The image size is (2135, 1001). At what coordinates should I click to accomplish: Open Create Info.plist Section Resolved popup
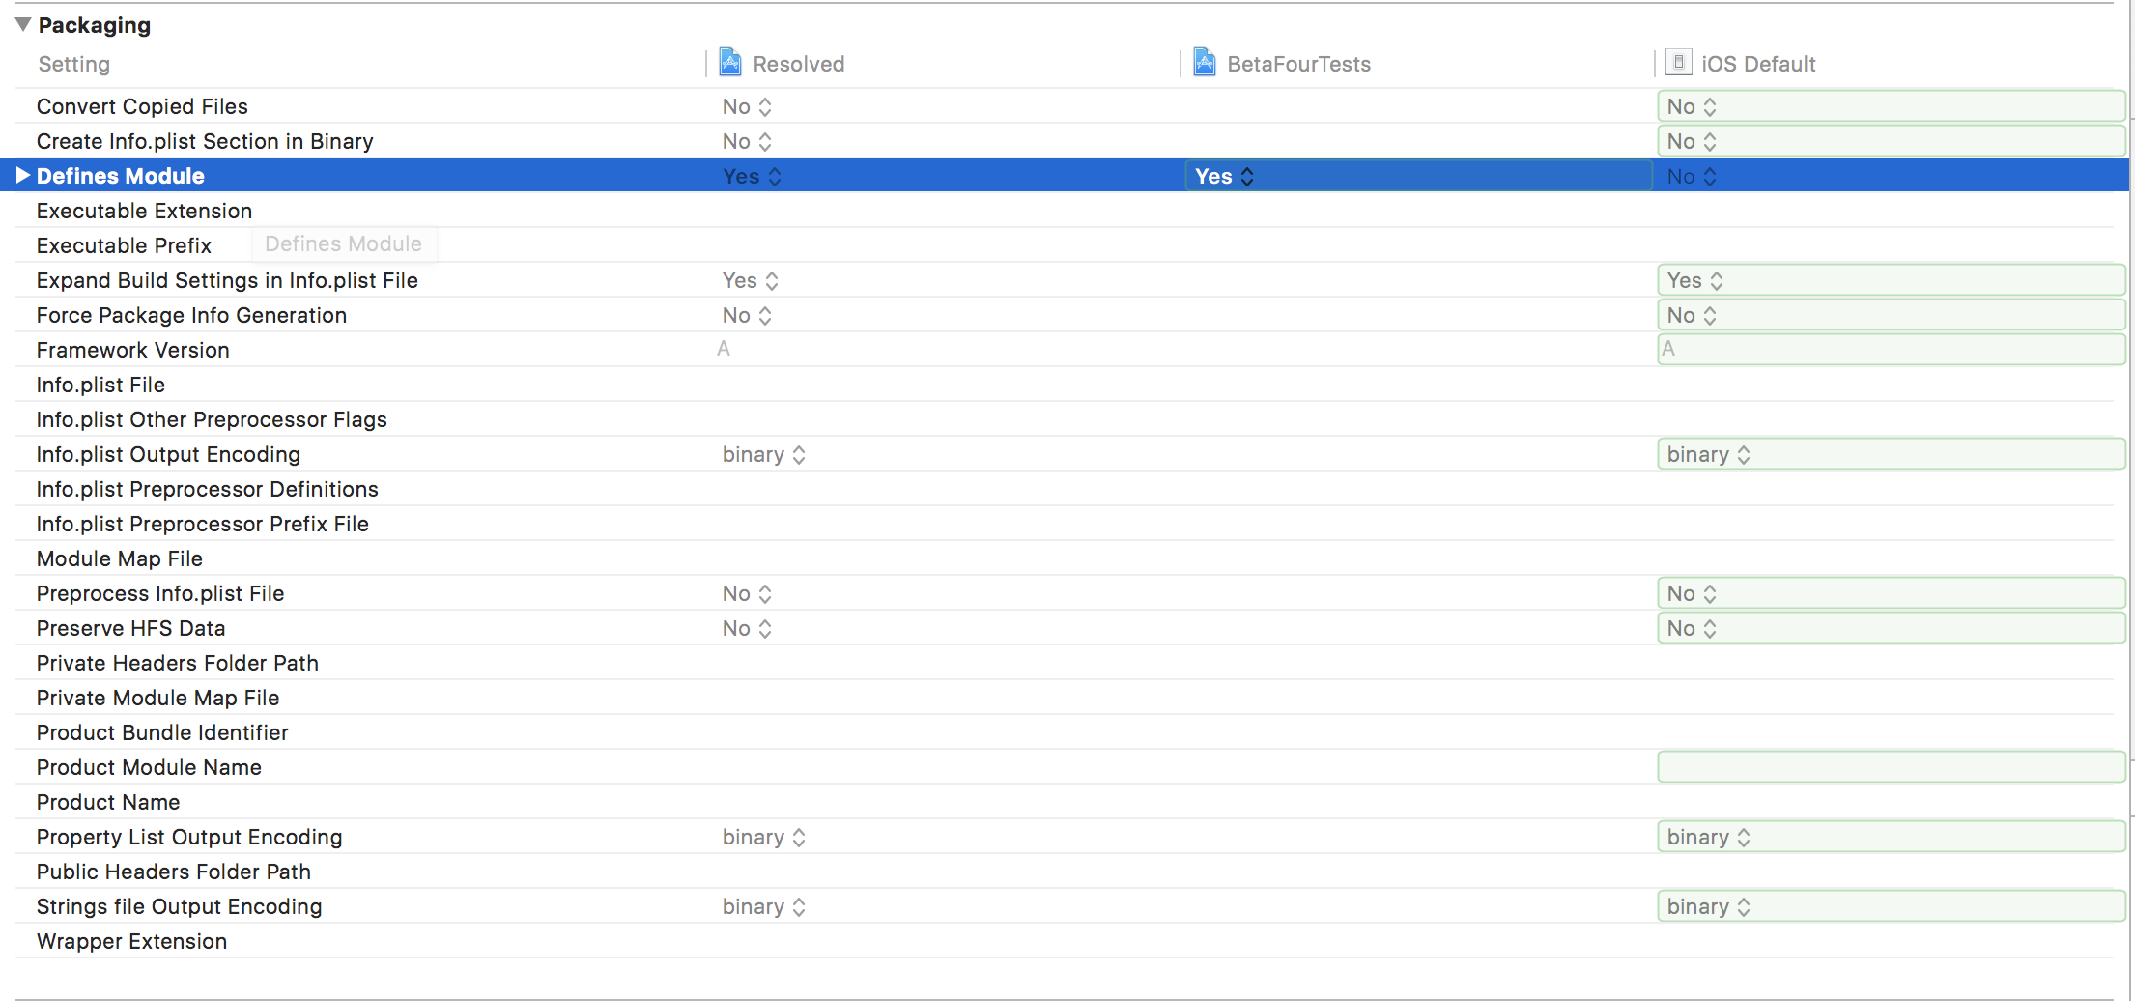[747, 141]
